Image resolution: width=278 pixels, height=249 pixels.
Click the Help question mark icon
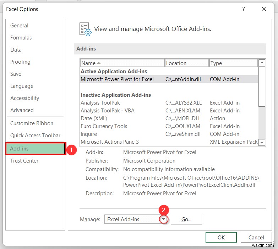[244, 9]
